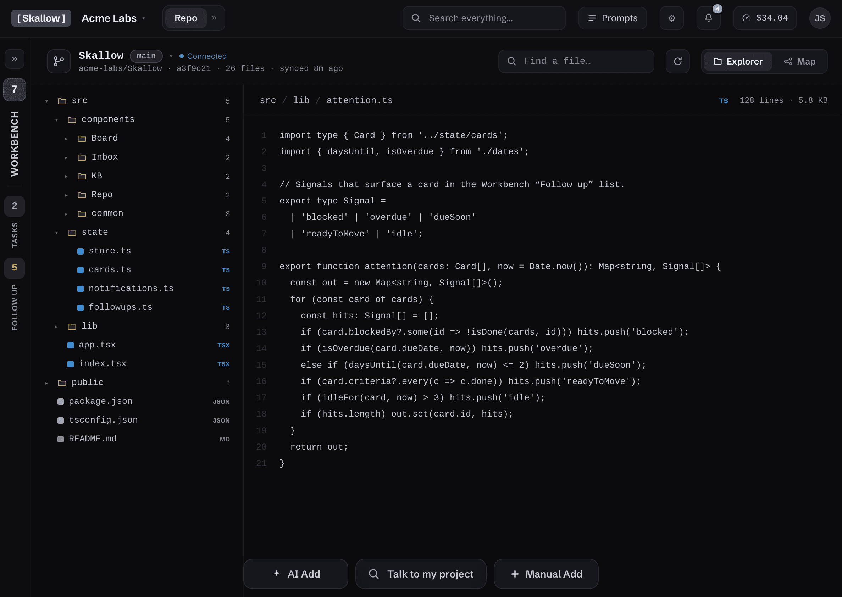Screen dimensions: 842x597
Task: Open Follow Up badge showing 5
Action: click(x=14, y=268)
